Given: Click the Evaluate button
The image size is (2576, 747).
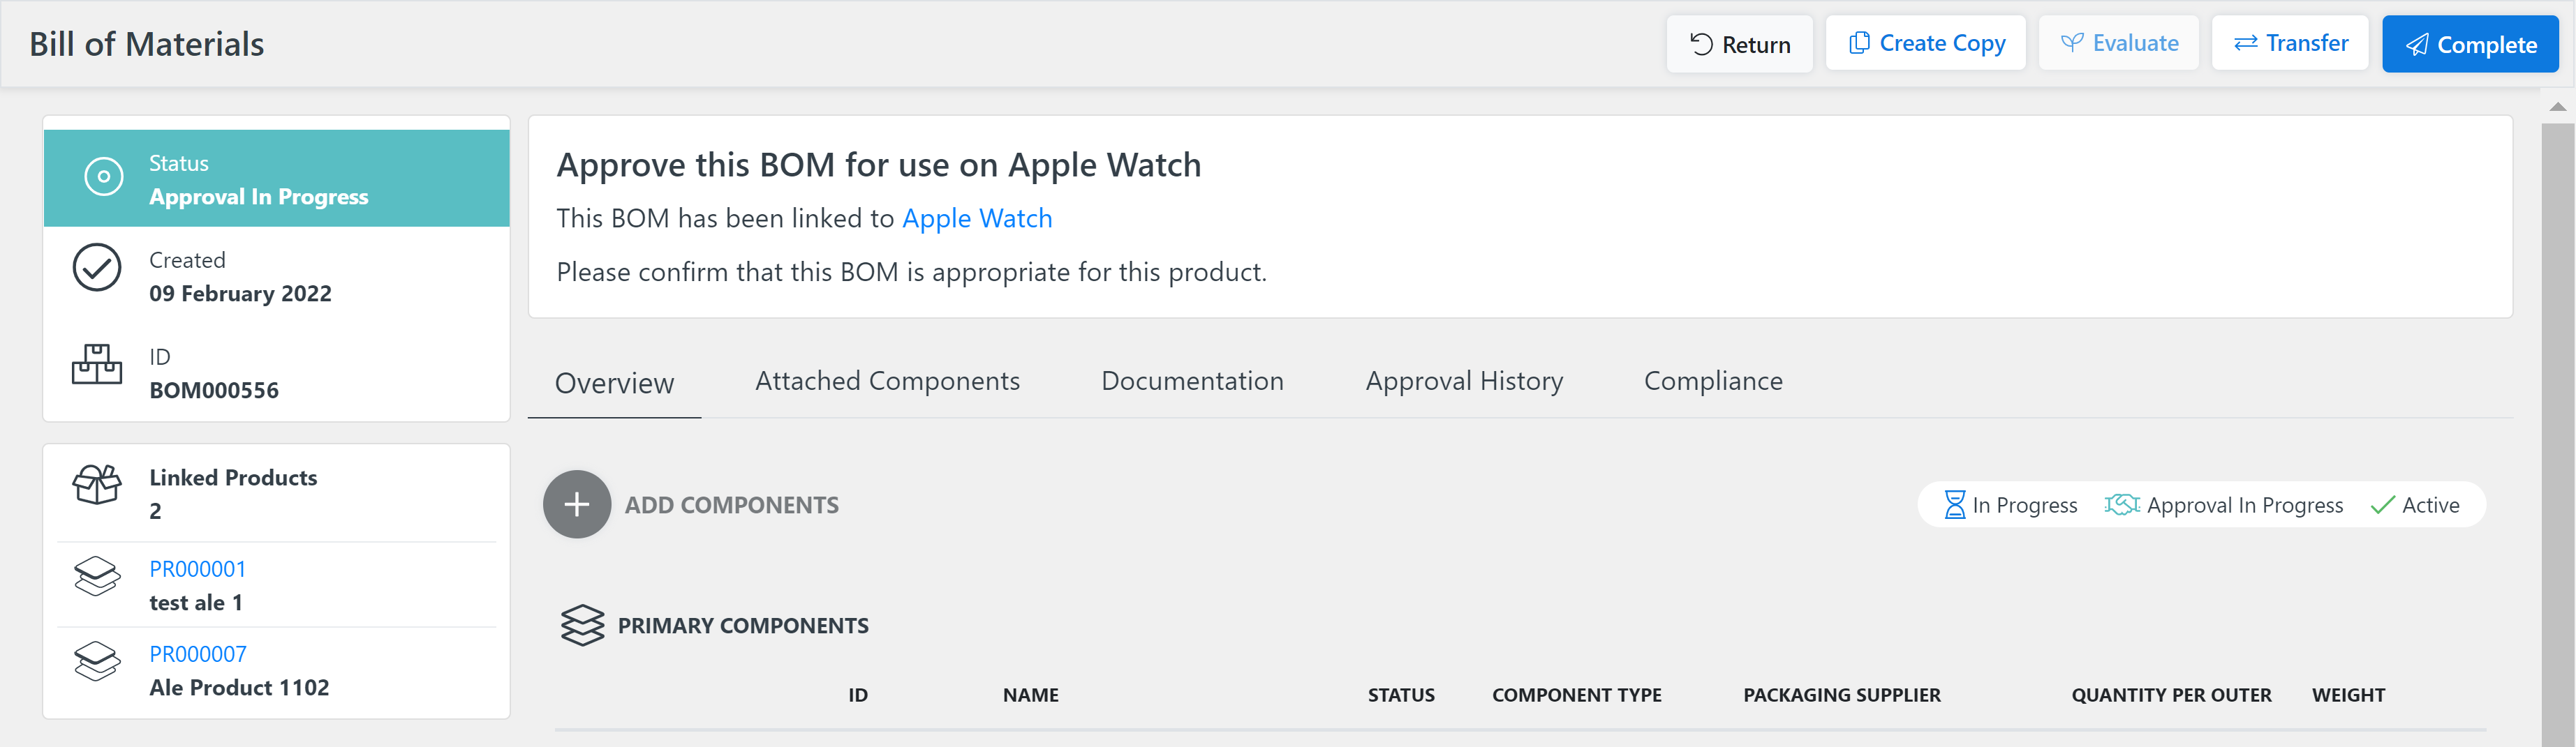Looking at the screenshot, I should 2118,43.
